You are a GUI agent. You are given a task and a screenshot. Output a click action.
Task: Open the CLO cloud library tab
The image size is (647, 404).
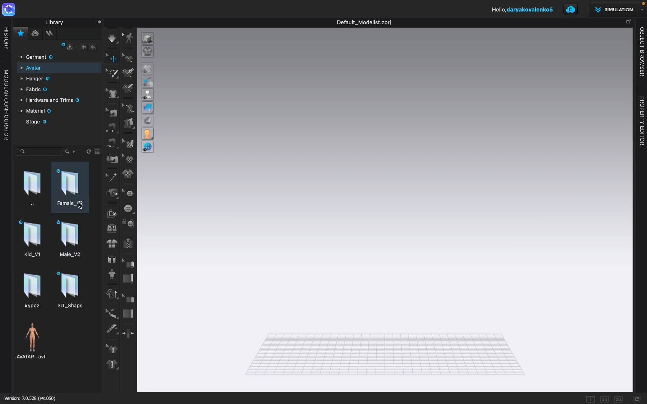35,33
